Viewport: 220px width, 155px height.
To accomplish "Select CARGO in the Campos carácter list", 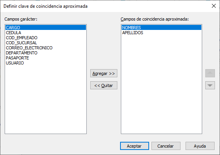I will pyautogui.click(x=46, y=28).
